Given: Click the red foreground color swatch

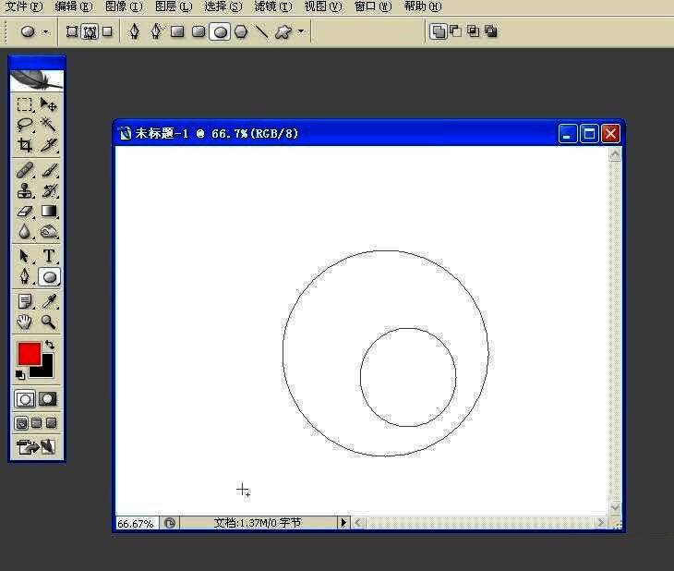Looking at the screenshot, I should tap(29, 353).
